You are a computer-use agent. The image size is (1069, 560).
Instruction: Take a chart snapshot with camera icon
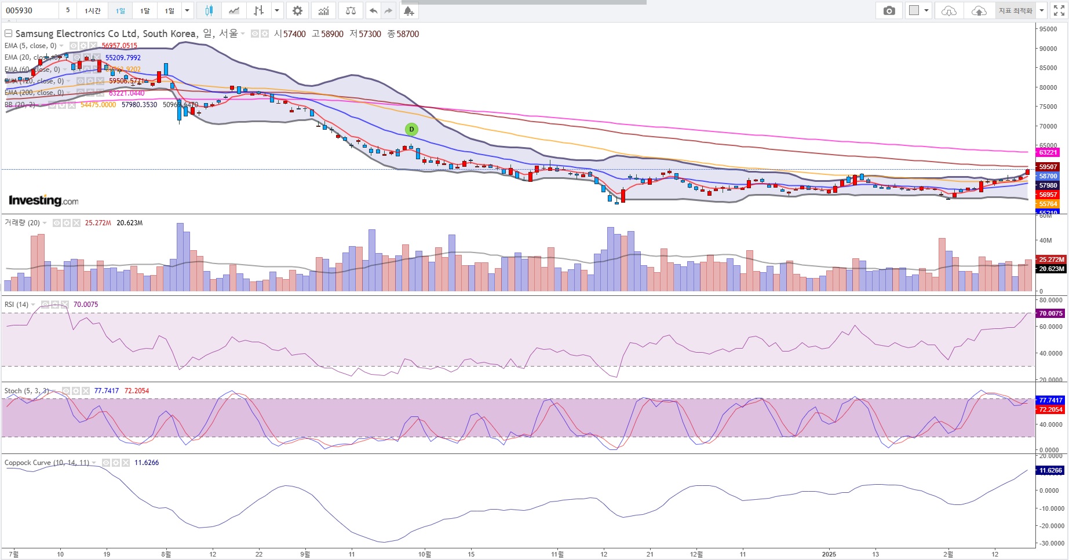point(889,10)
